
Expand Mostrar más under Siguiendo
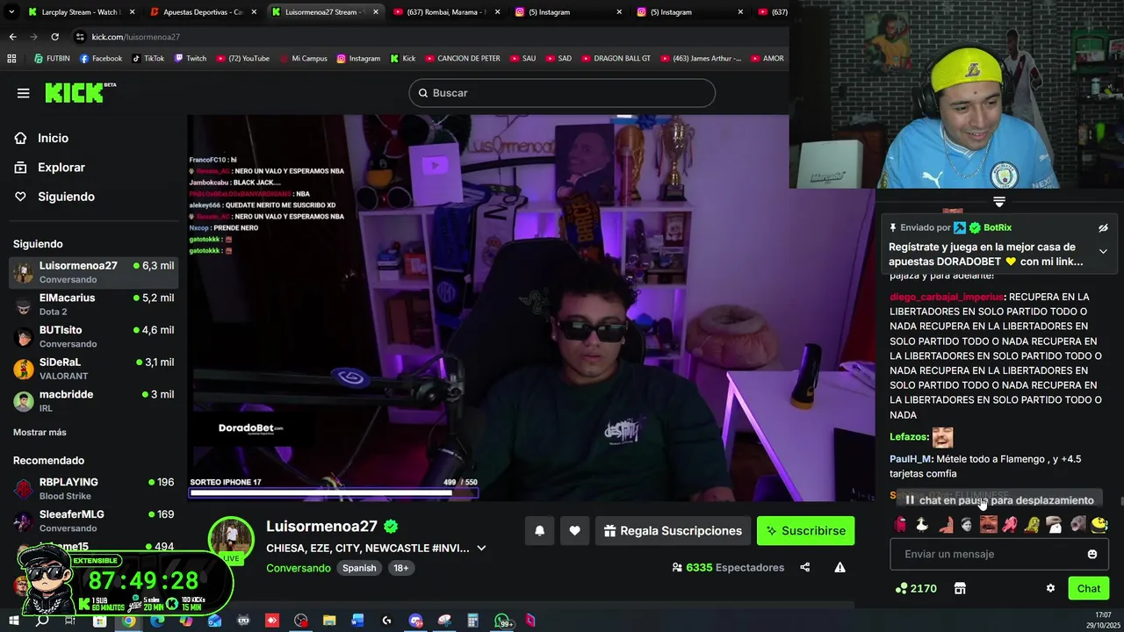point(40,432)
